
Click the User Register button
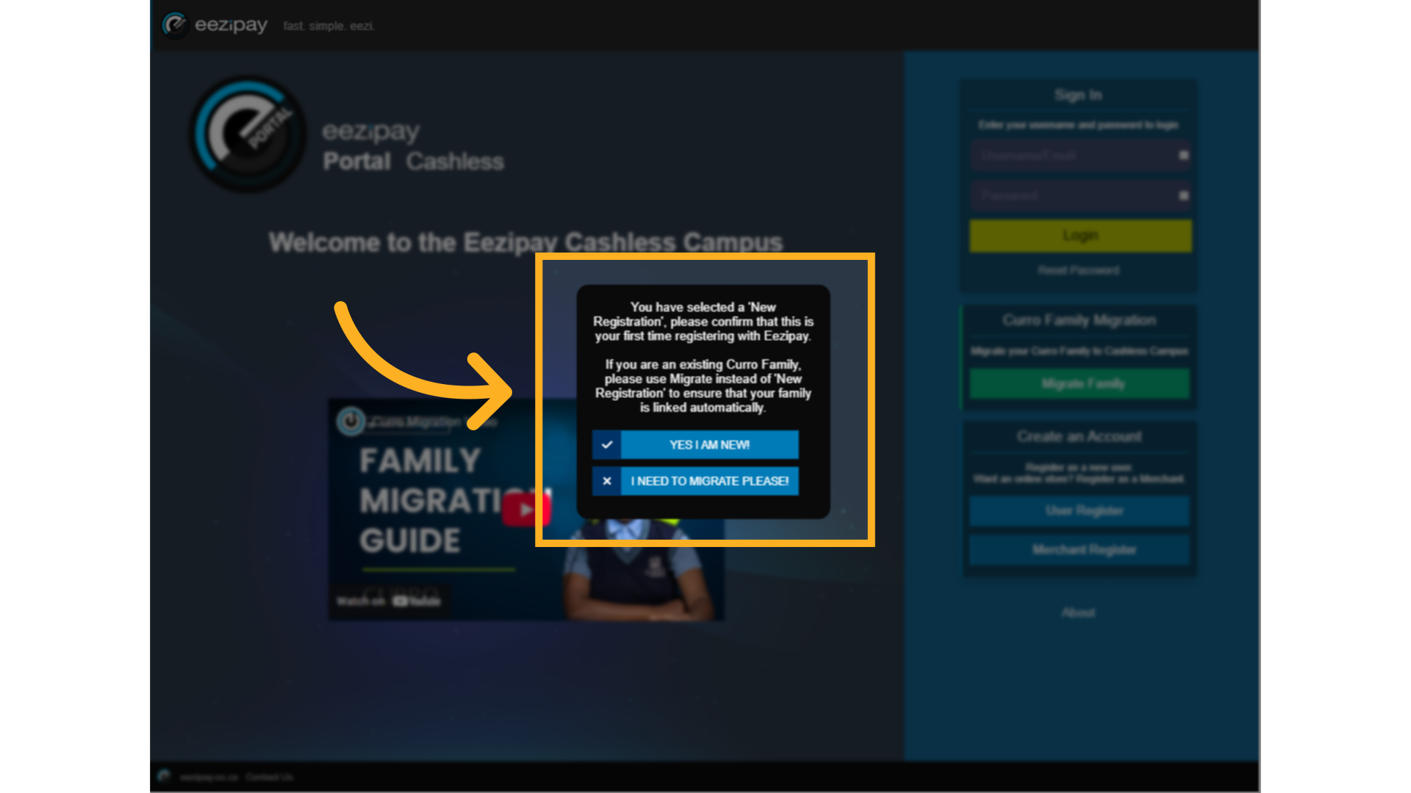click(x=1080, y=511)
